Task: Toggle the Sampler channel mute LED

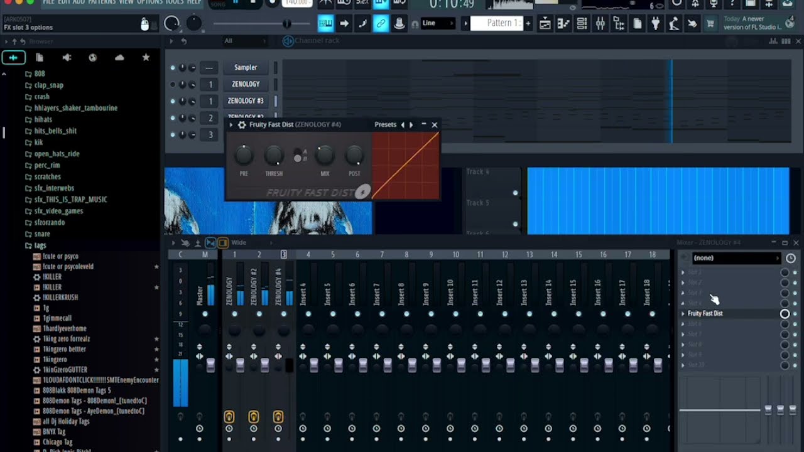Action: 173,68
